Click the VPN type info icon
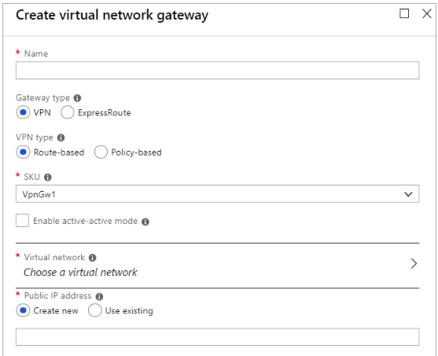Image resolution: width=438 pixels, height=356 pixels. (x=61, y=138)
